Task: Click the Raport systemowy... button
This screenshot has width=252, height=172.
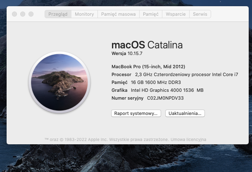Action: (x=136, y=113)
